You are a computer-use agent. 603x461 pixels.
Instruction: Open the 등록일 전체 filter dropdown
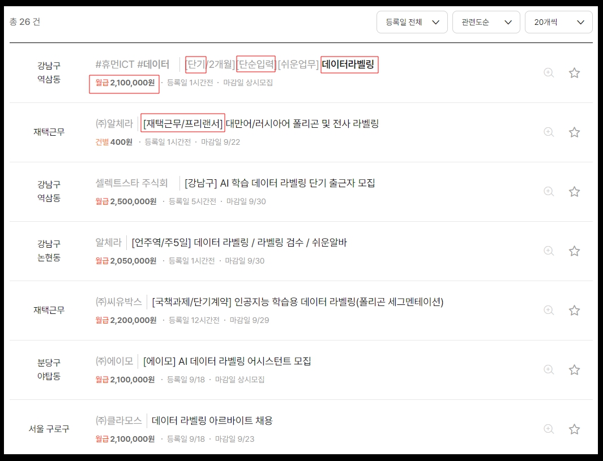click(x=412, y=22)
